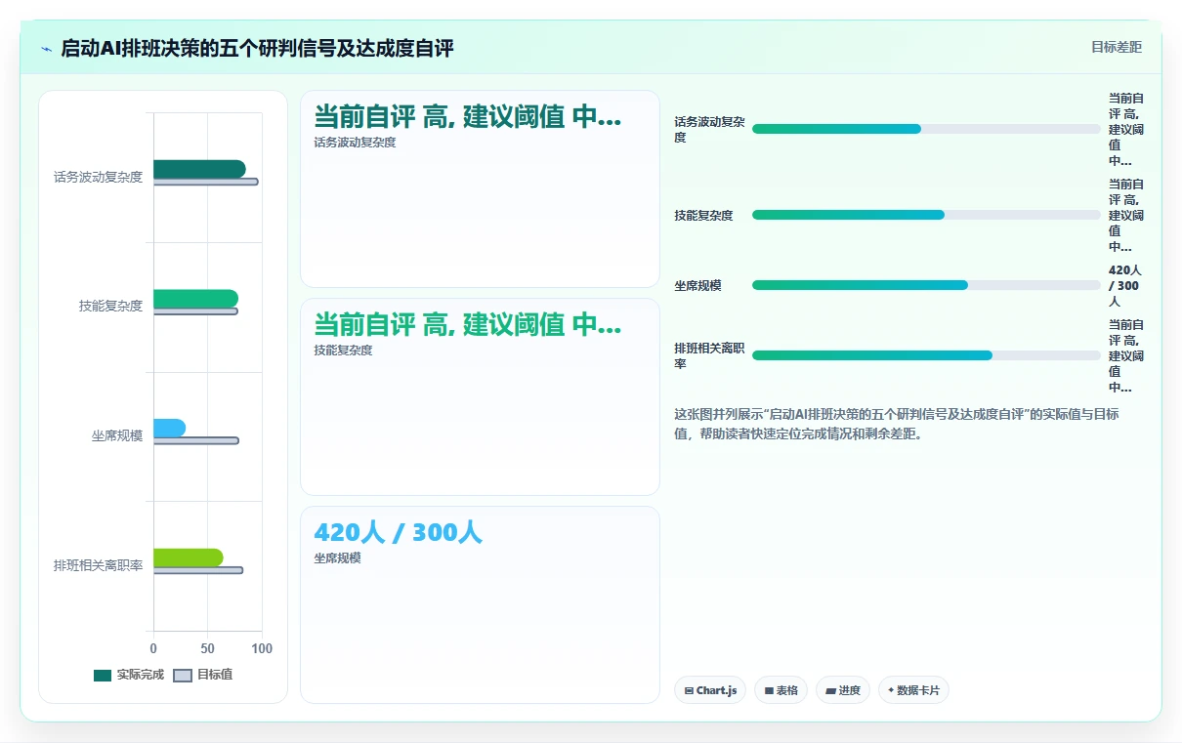The width and height of the screenshot is (1182, 743).
Task: Open the Chart.js chip
Action: 710,690
